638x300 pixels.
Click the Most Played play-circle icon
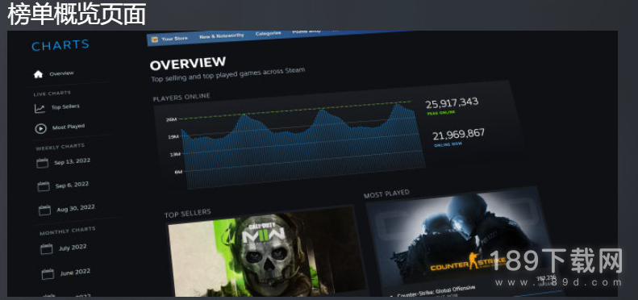click(40, 129)
